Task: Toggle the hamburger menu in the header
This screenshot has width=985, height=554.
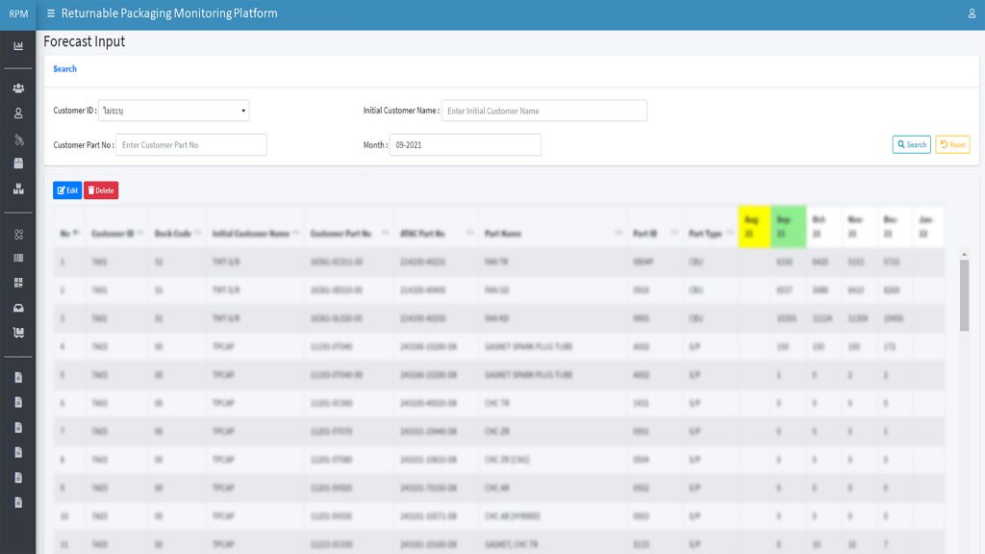Action: [x=51, y=13]
